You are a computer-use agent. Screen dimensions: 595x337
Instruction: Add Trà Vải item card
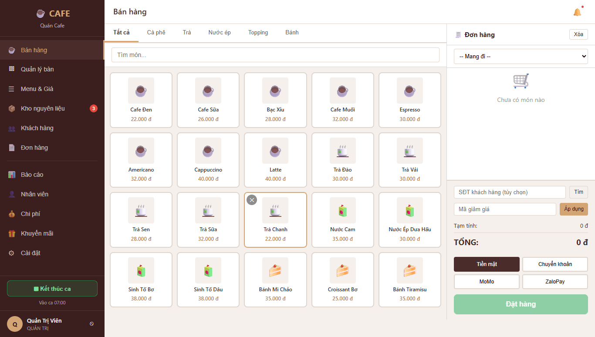pyautogui.click(x=410, y=160)
